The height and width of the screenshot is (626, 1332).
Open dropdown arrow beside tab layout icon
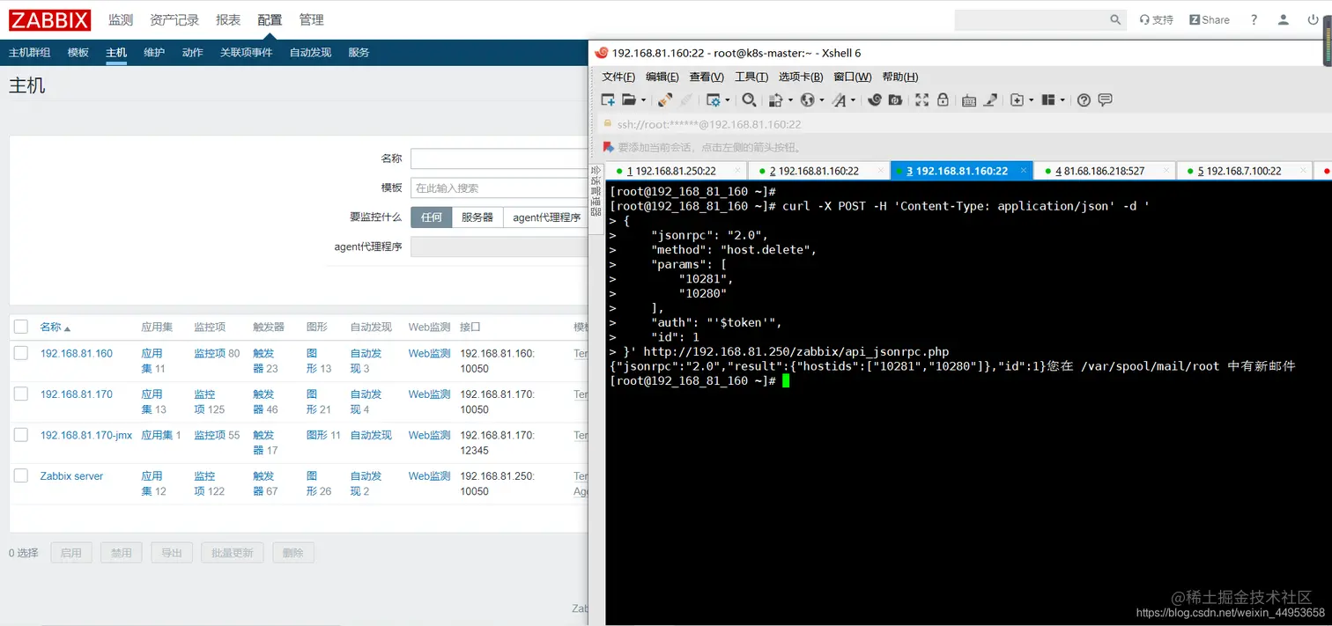[1062, 100]
